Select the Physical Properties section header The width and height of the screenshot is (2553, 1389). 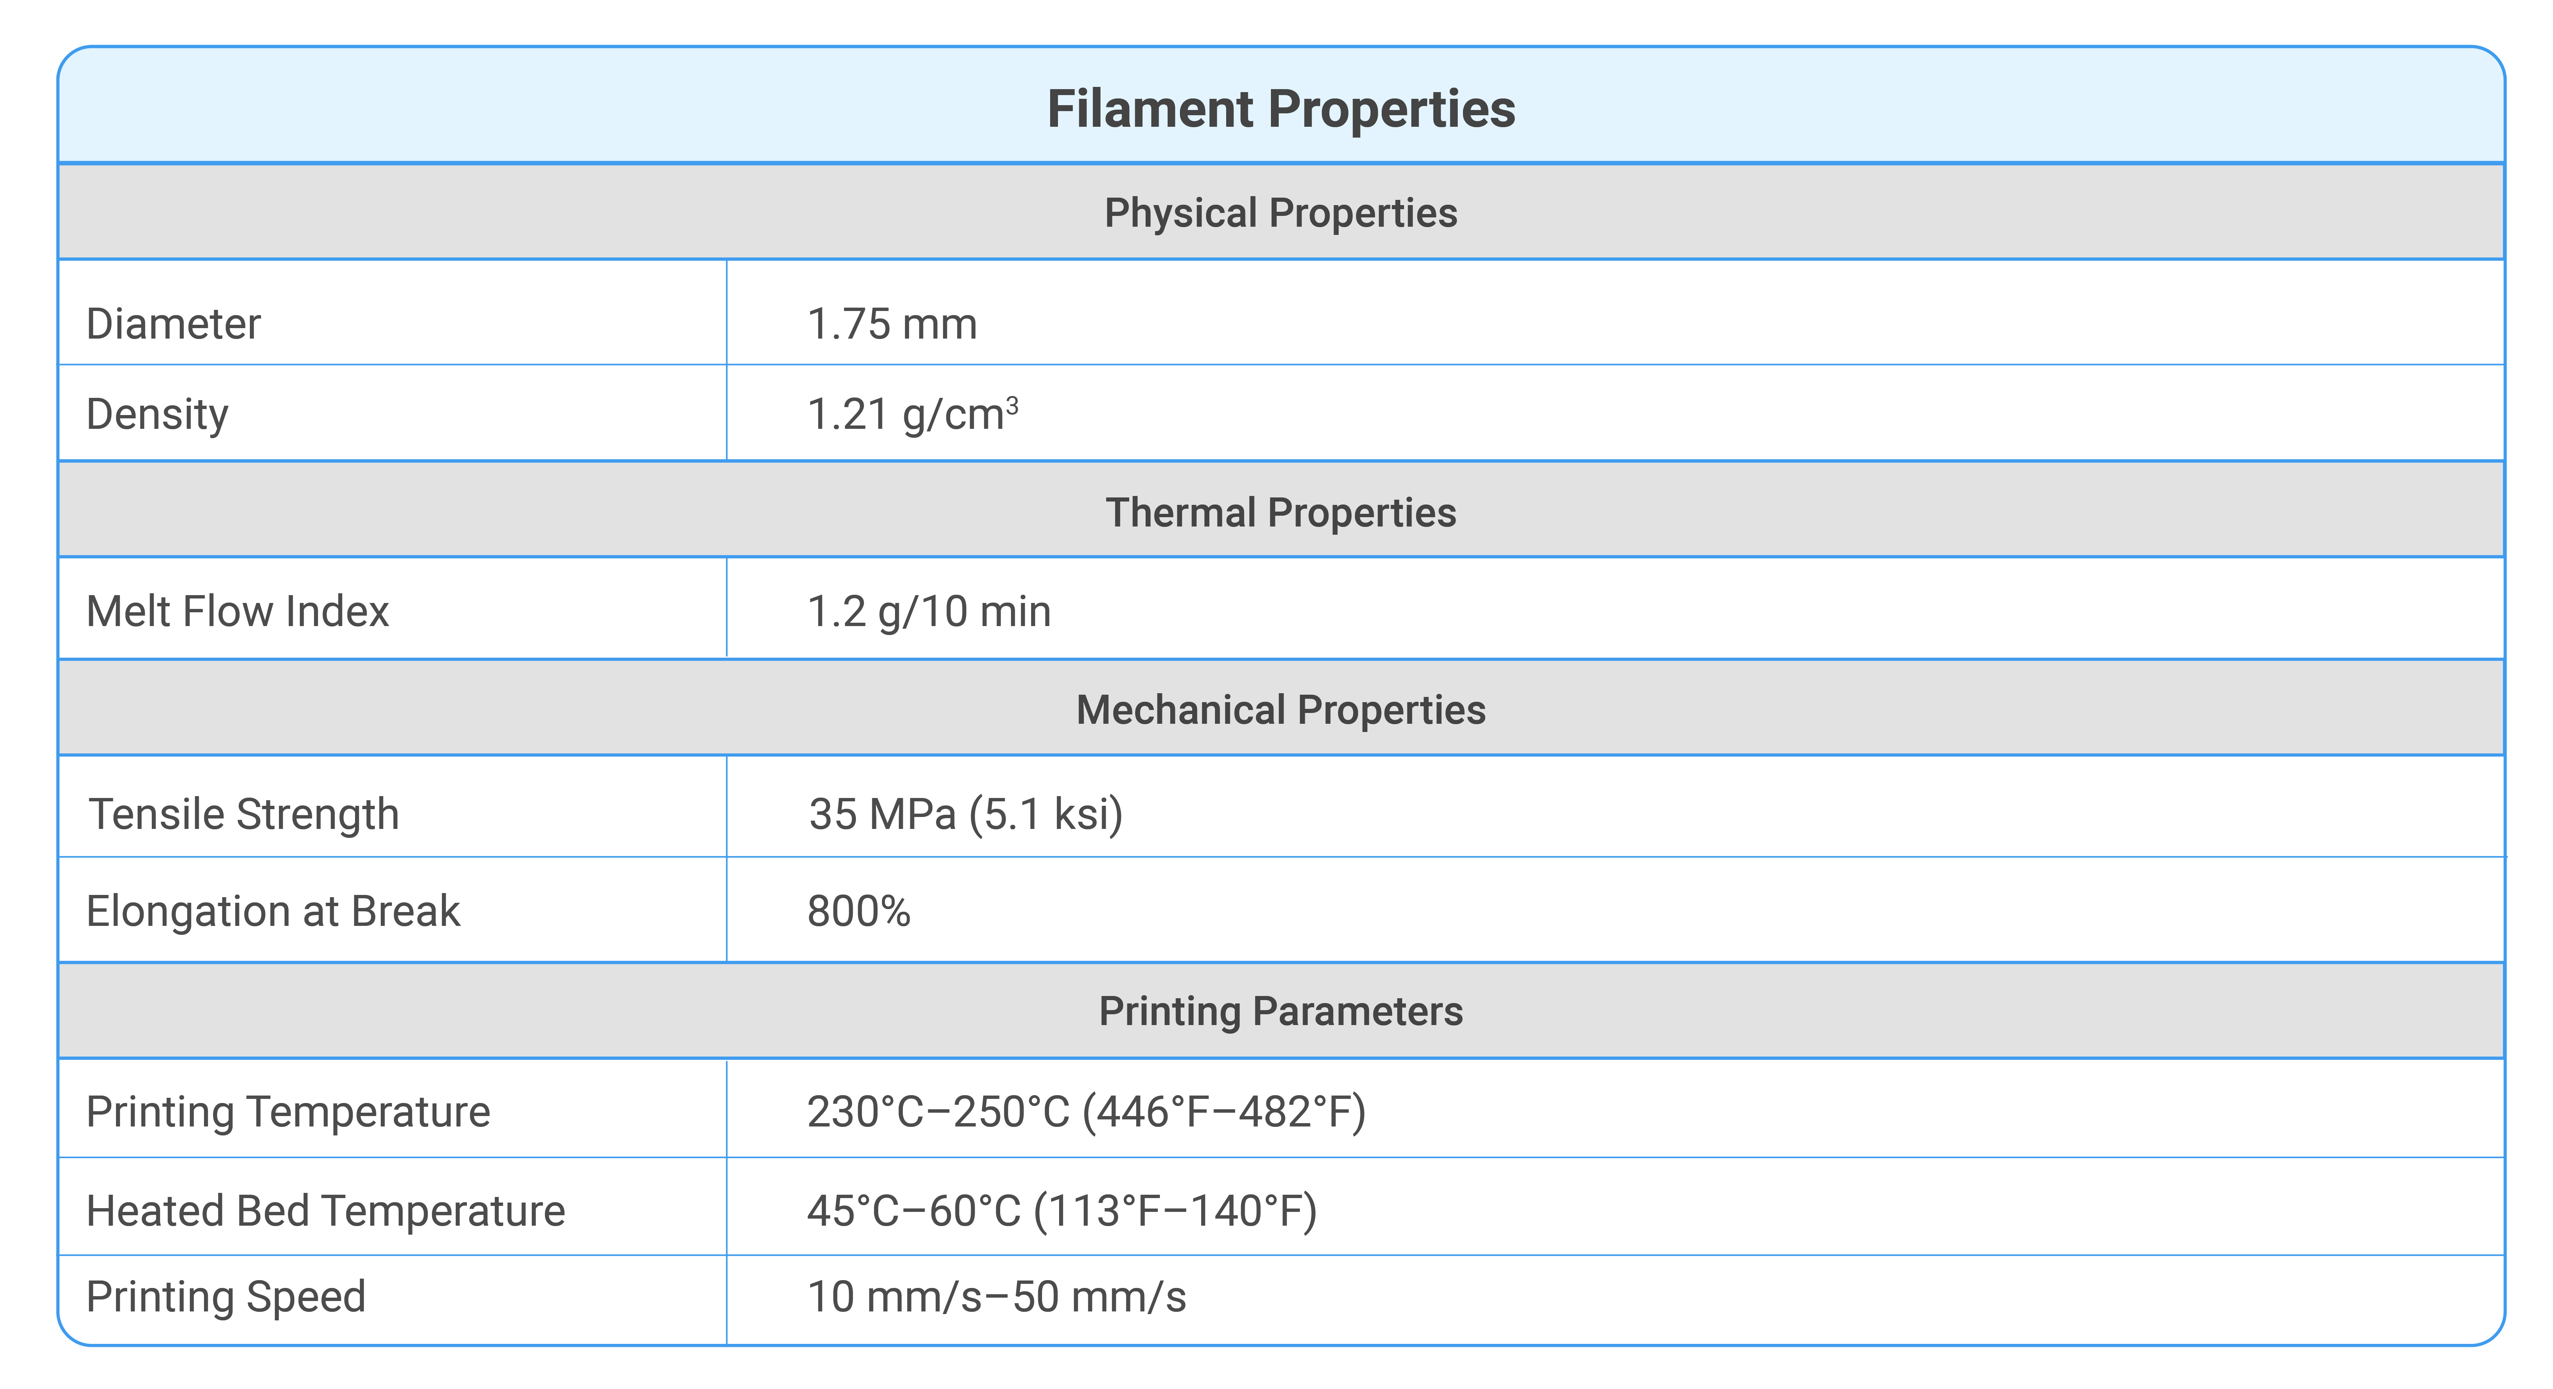1281,213
